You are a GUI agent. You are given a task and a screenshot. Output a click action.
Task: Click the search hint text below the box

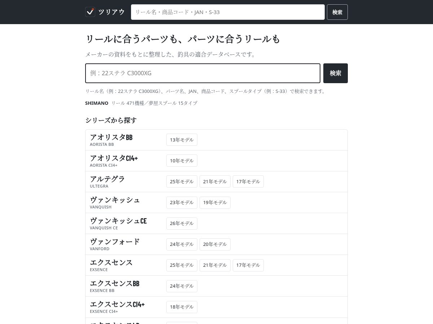[x=206, y=91]
